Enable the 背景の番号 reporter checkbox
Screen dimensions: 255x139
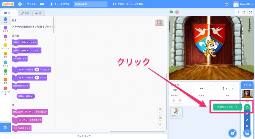point(14,96)
